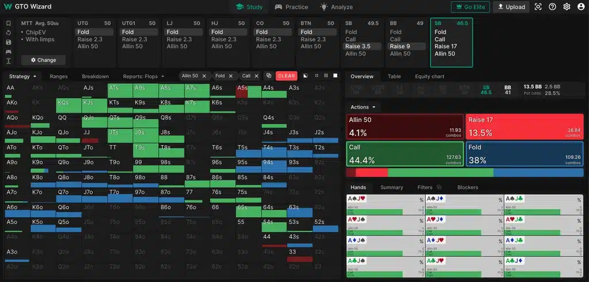This screenshot has height=282, width=589.
Task: Click the Change settings button
Action: [x=44, y=60]
